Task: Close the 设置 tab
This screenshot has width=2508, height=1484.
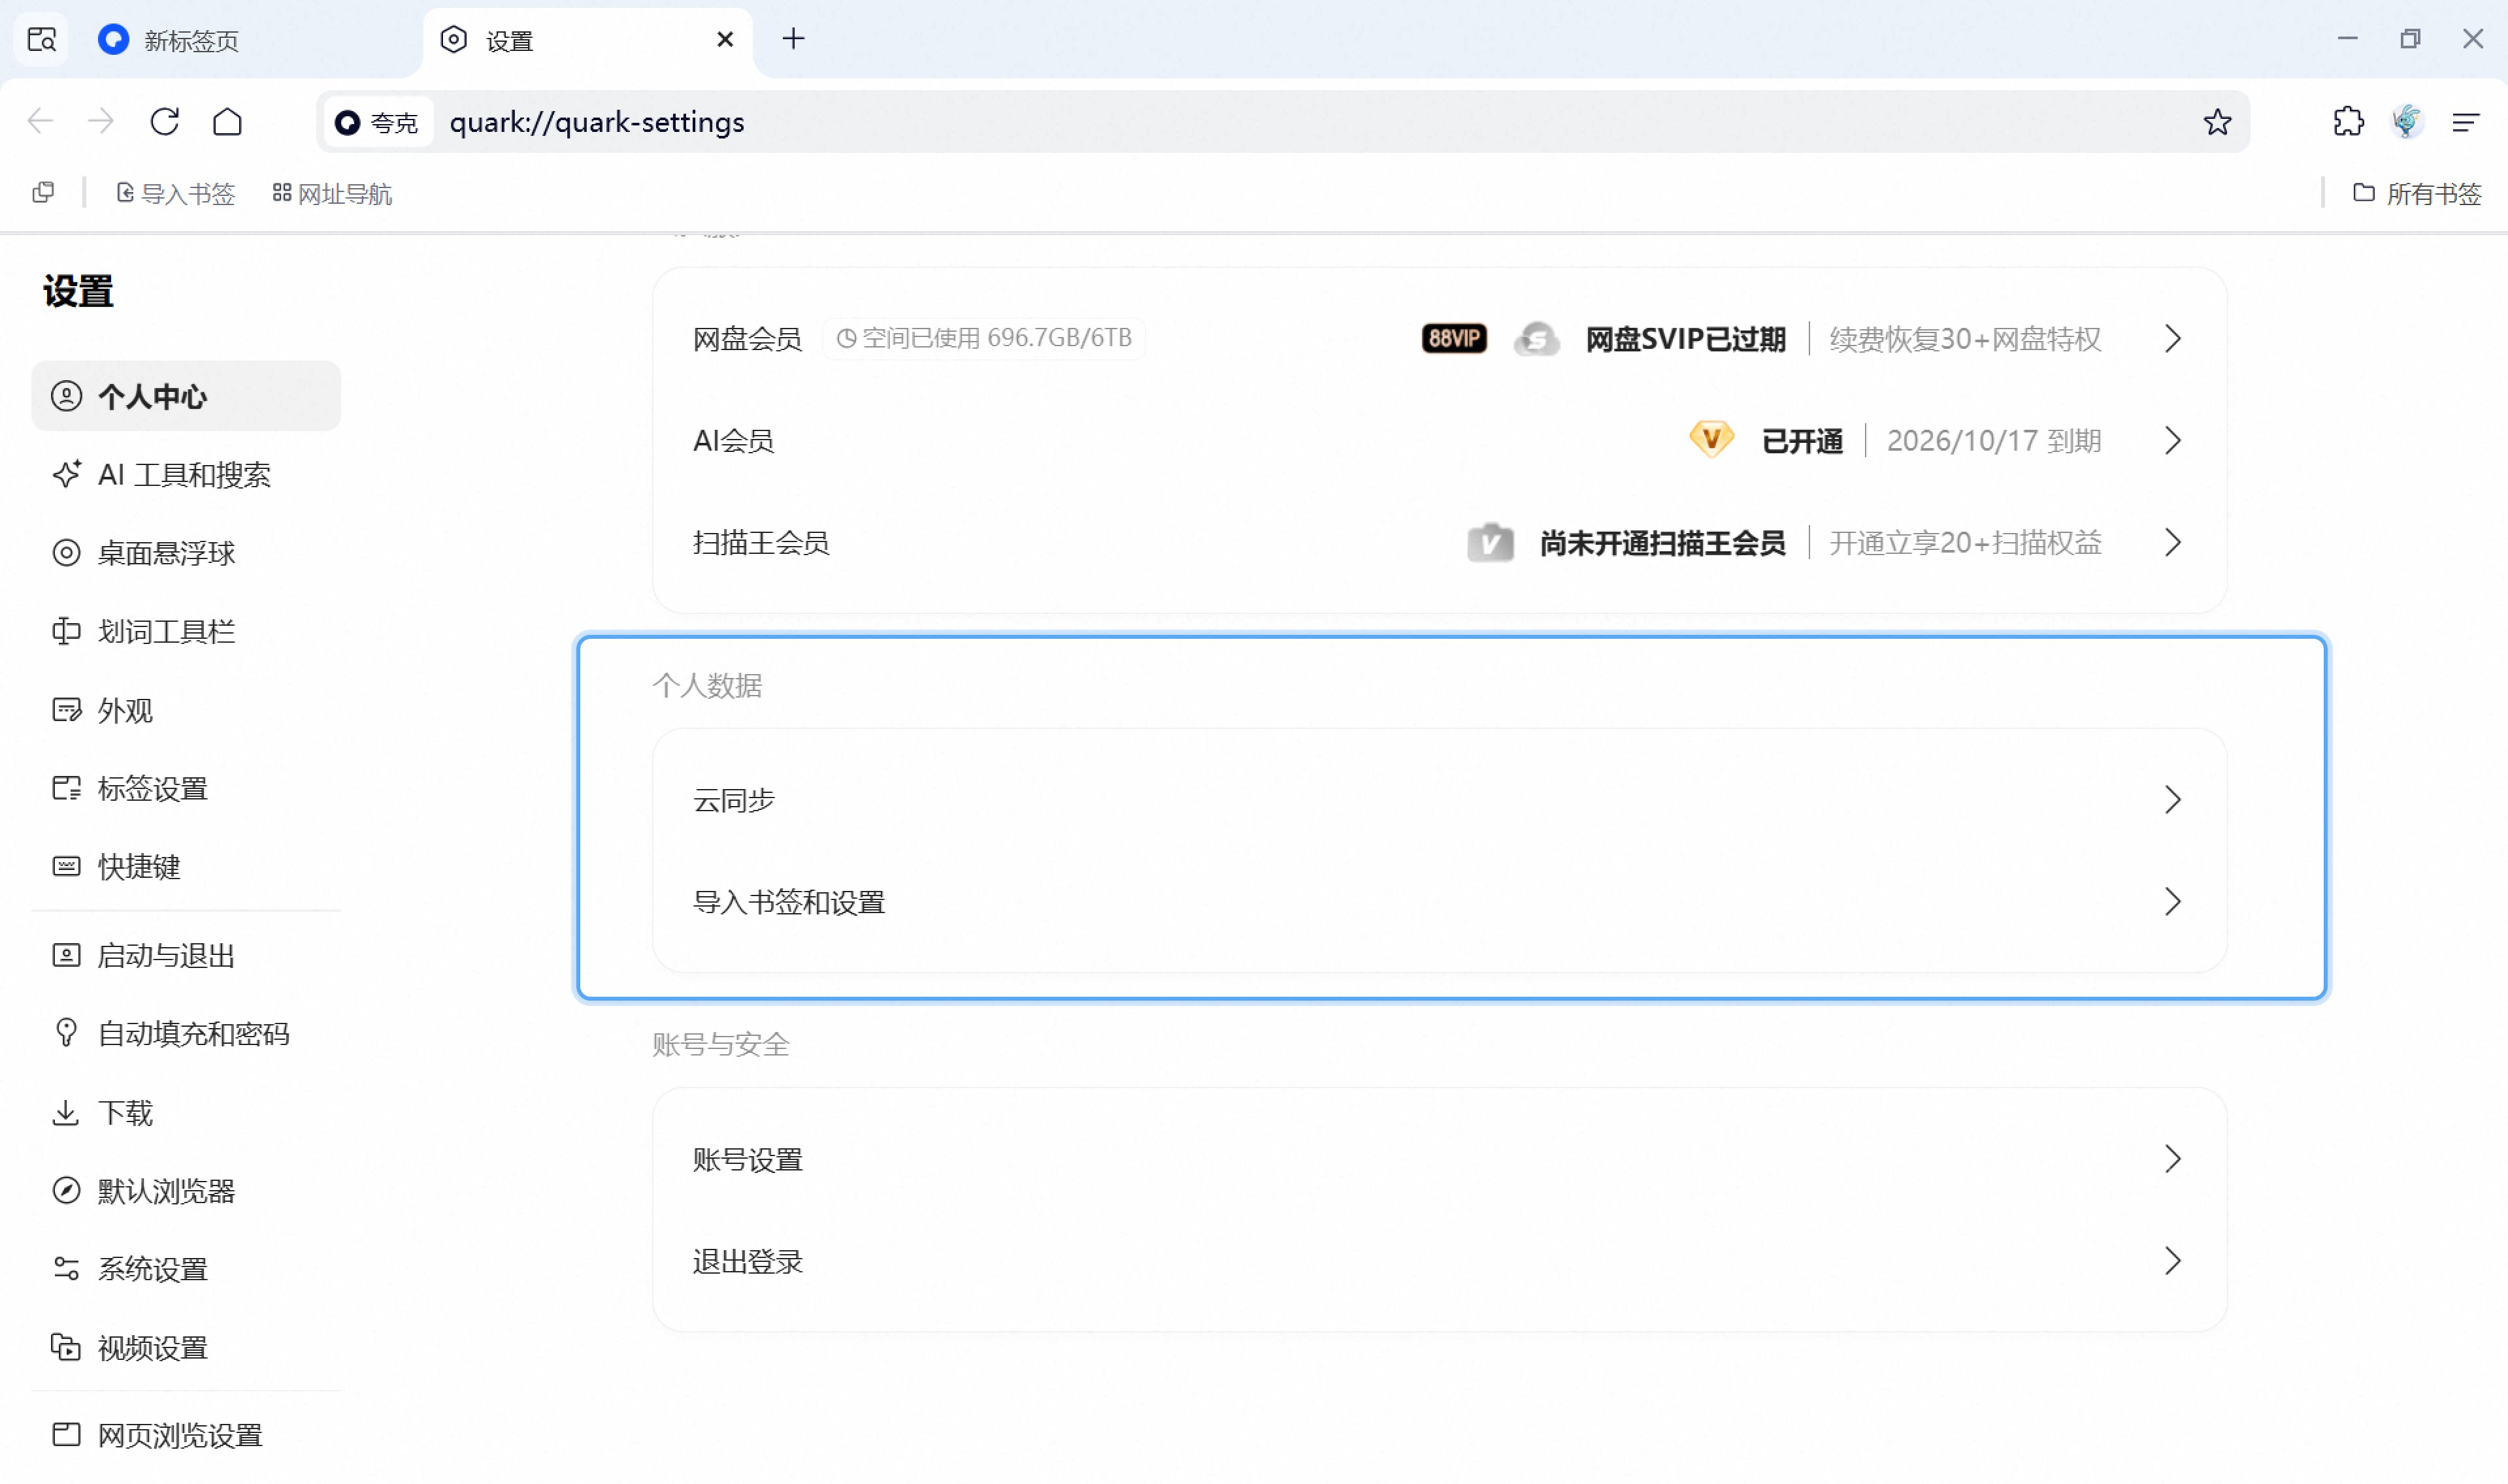Action: point(725,40)
